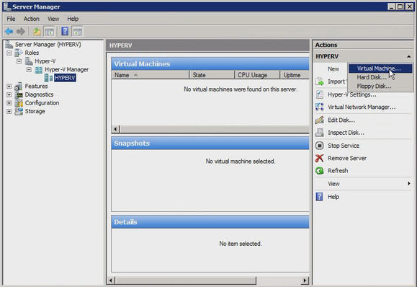The height and width of the screenshot is (287, 417).
Task: Click the Up one level folder icon
Action: point(37,32)
